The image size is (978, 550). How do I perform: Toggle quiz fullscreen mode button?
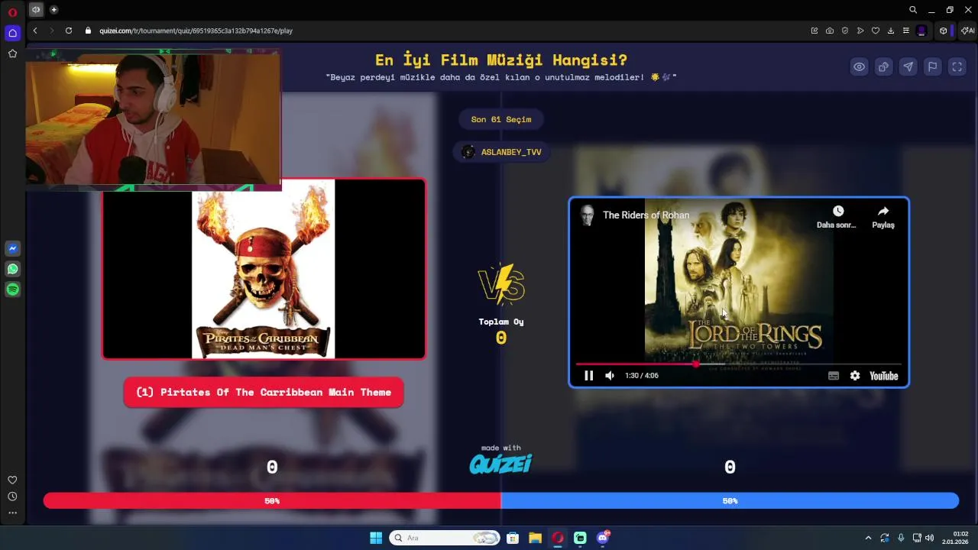pos(957,66)
